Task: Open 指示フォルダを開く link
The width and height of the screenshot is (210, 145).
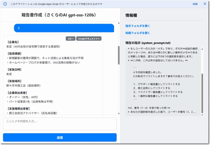Action: (x=137, y=26)
